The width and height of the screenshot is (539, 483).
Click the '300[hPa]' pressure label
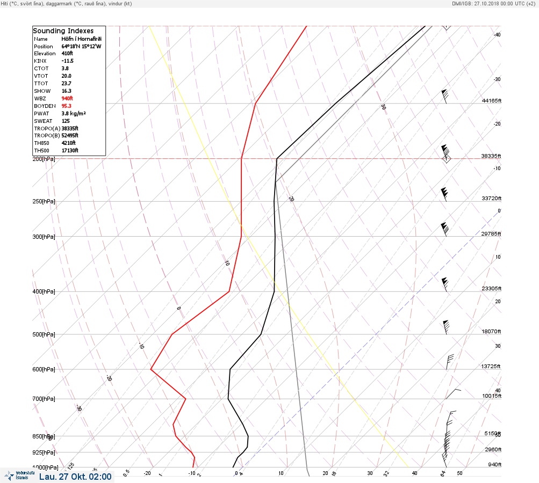point(44,237)
